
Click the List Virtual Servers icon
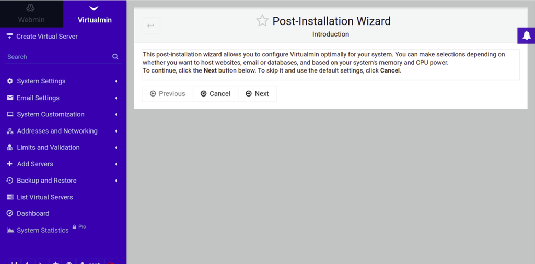pos(10,197)
